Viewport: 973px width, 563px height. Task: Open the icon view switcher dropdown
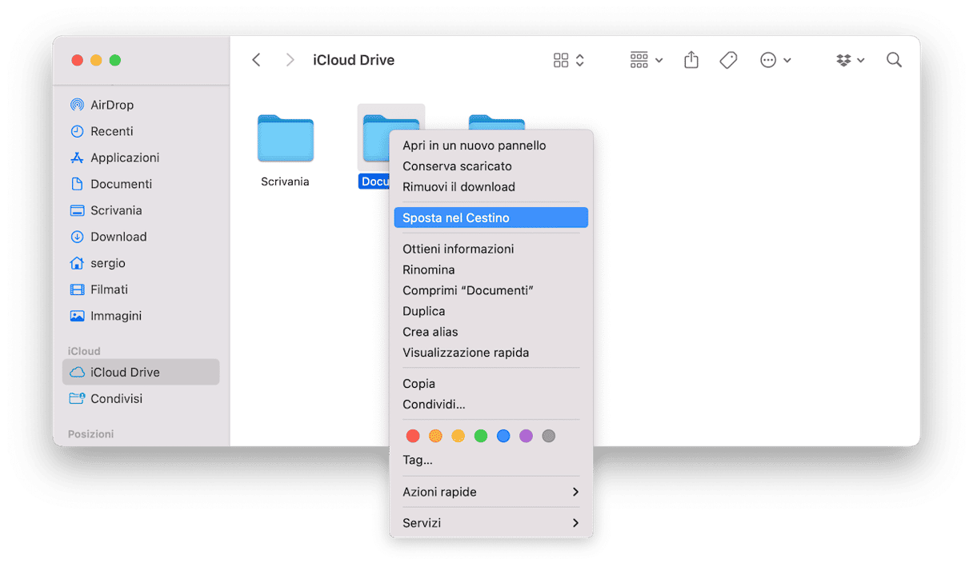(569, 60)
